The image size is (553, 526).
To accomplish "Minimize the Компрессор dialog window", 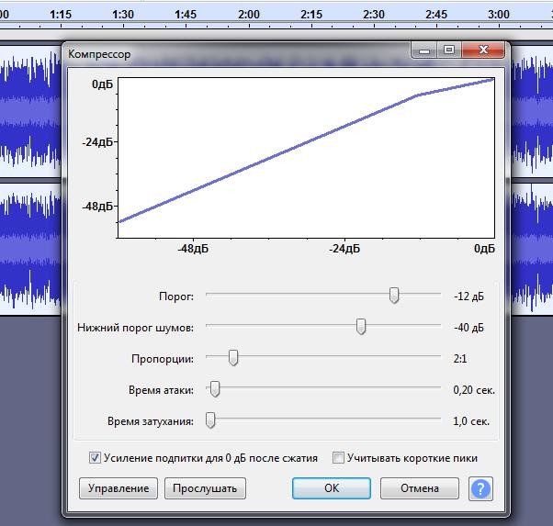I will [x=425, y=51].
